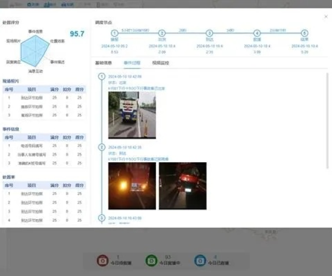Image resolution: width=332 pixels, height=276 pixels.
Task: Open the night photo with orange tail light
Action: tap(132, 186)
